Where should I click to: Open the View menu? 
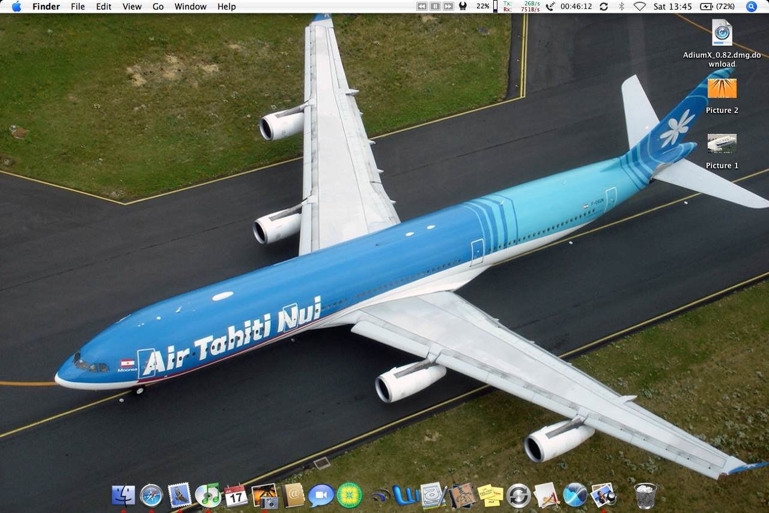point(132,7)
